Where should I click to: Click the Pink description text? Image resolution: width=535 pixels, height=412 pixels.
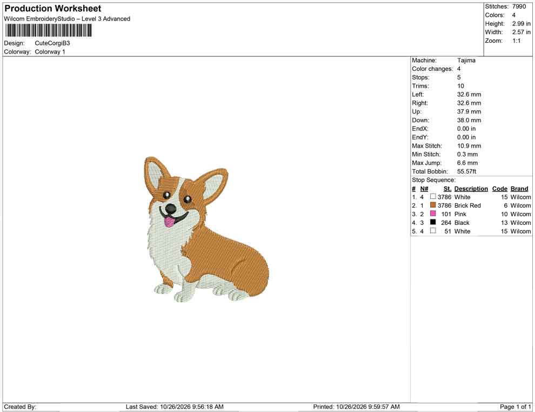point(460,214)
